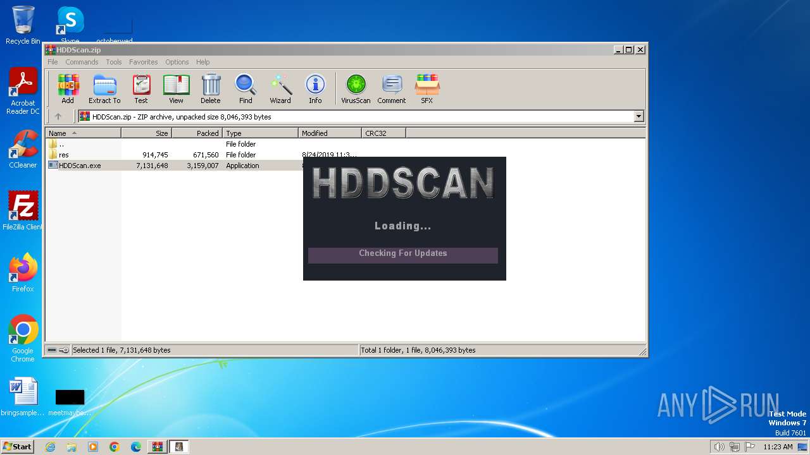Open the meetmaybe desktop file
The height and width of the screenshot is (455, 810).
click(x=70, y=402)
